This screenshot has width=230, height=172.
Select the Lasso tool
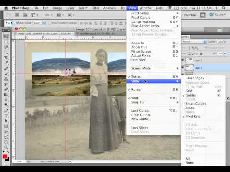click(x=6, y=47)
